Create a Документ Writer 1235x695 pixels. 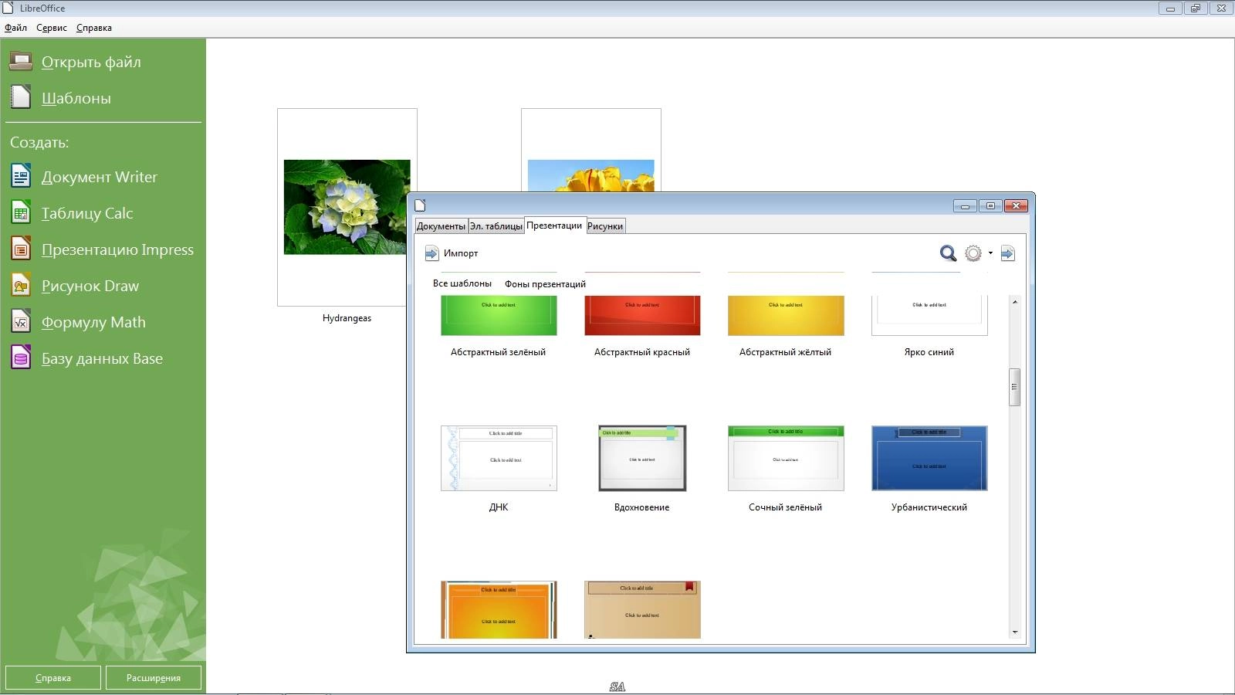pyautogui.click(x=100, y=177)
